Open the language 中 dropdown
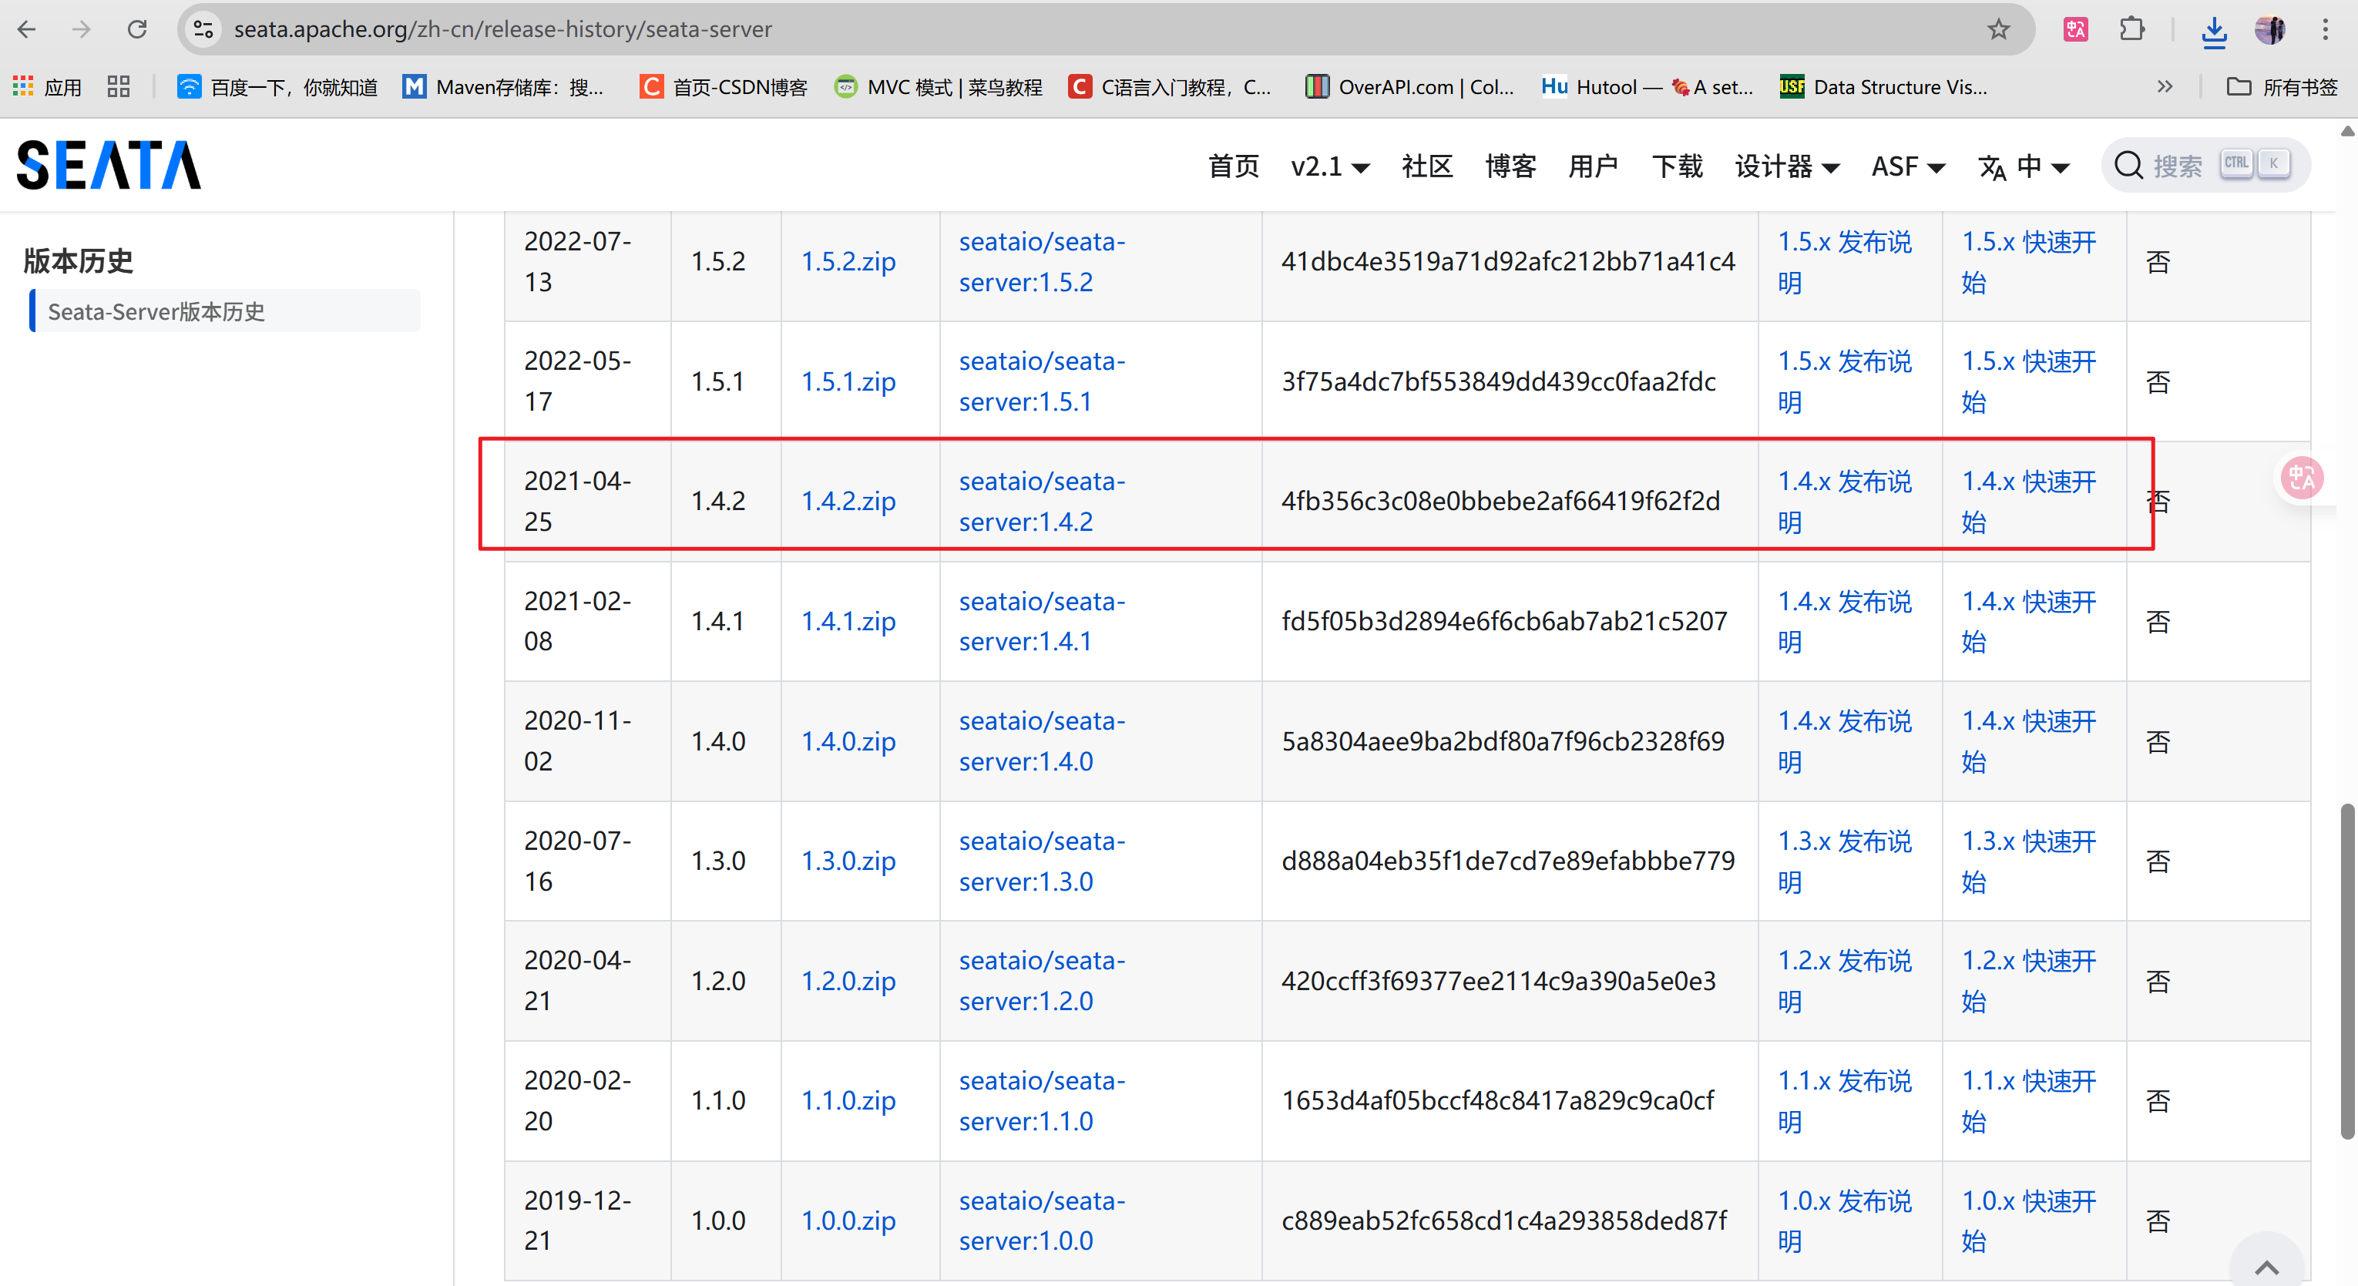The image size is (2358, 1286). click(x=2024, y=166)
